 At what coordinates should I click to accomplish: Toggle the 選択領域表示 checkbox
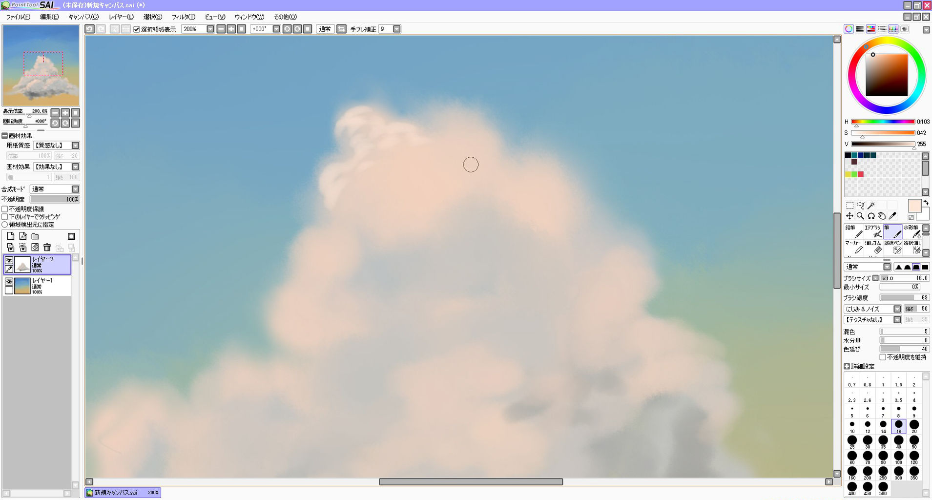point(137,29)
